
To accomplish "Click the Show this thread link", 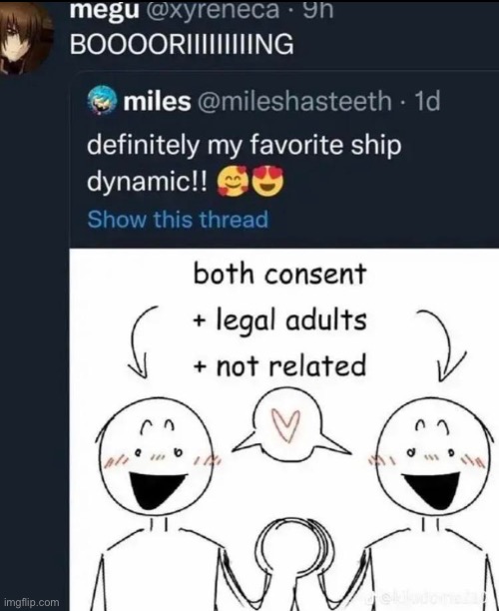I will point(178,219).
